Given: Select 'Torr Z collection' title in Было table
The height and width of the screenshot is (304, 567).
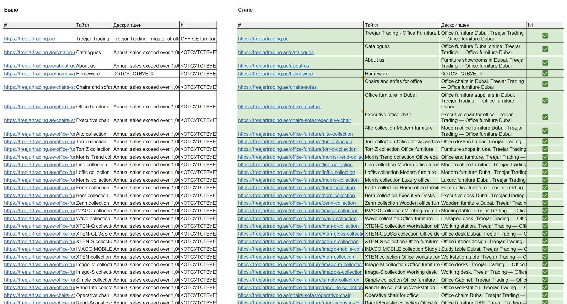Looking at the screenshot, I should tap(93, 149).
